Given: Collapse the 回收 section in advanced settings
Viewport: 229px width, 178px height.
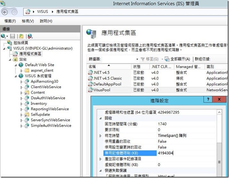Looking at the screenshot, I should (x=100, y=118).
